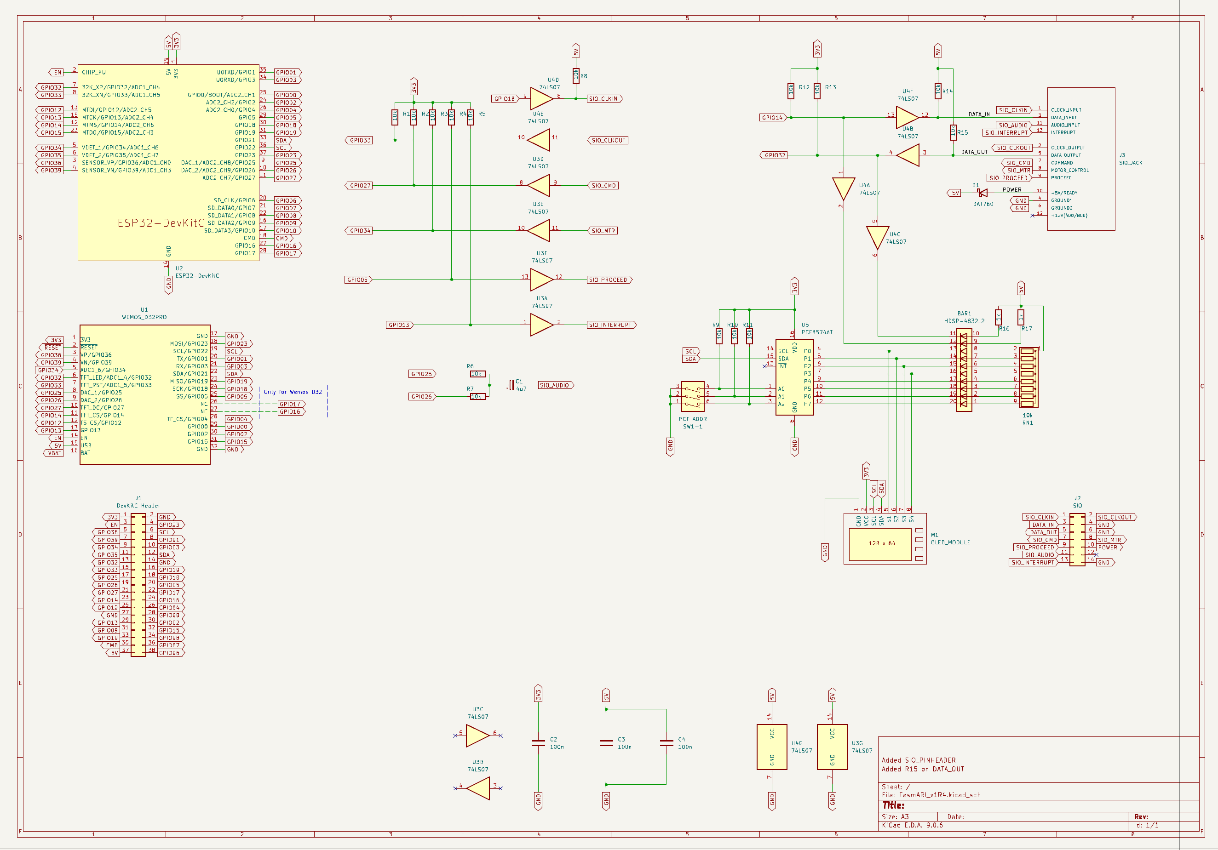Viewport: 1218px width, 850px height.
Task: Click the U4G 74LS07 power unit
Action: point(772,747)
